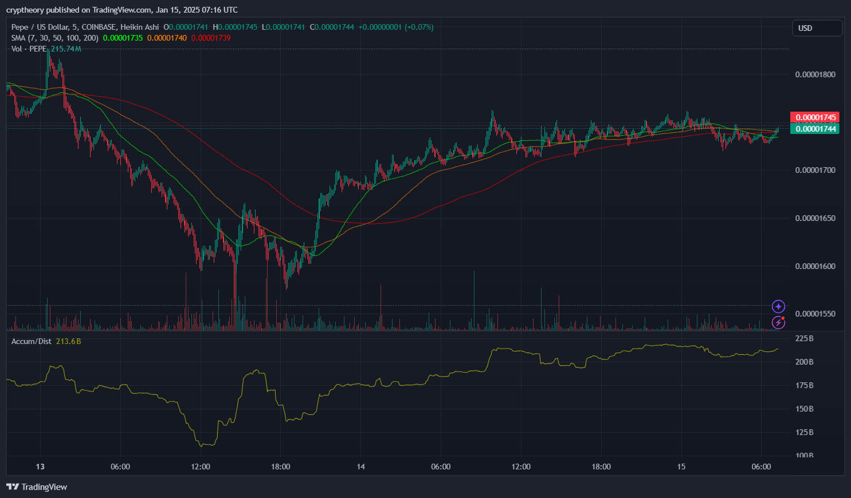The image size is (851, 498).
Task: Click the 175B axis label
Action: pos(805,385)
